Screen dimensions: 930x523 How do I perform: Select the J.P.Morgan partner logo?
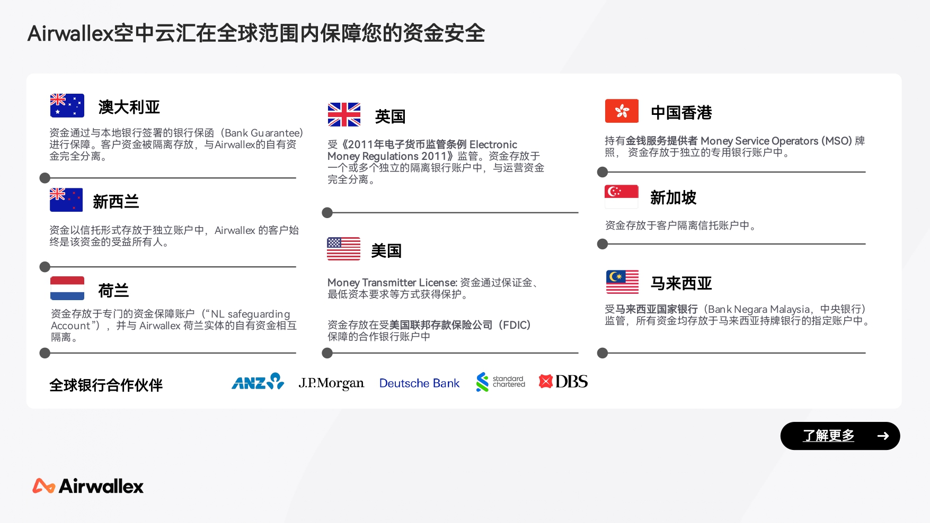(331, 382)
